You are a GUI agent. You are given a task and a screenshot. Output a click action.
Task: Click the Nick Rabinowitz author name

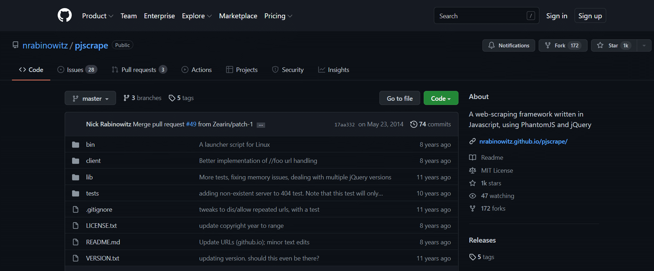pos(109,124)
